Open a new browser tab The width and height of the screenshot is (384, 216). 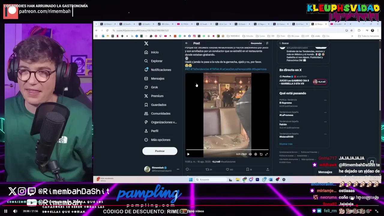350,24
